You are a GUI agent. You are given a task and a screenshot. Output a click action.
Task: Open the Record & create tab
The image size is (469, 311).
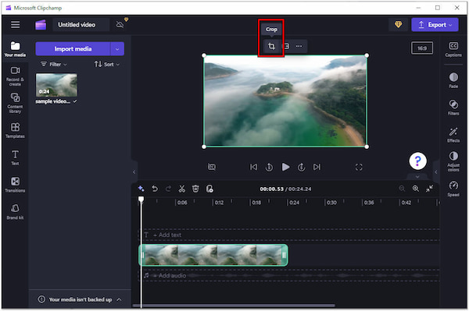point(15,76)
